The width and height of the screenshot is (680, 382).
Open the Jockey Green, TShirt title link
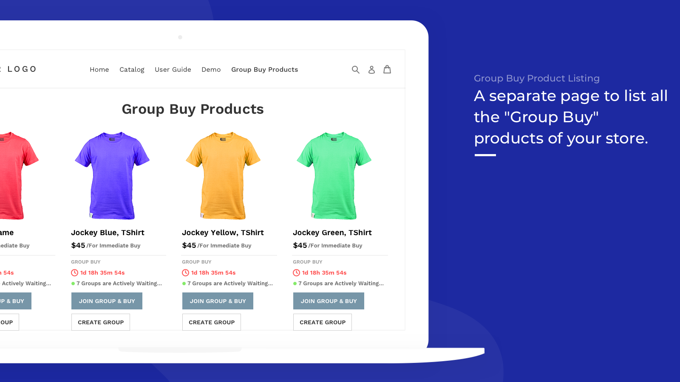point(332,233)
